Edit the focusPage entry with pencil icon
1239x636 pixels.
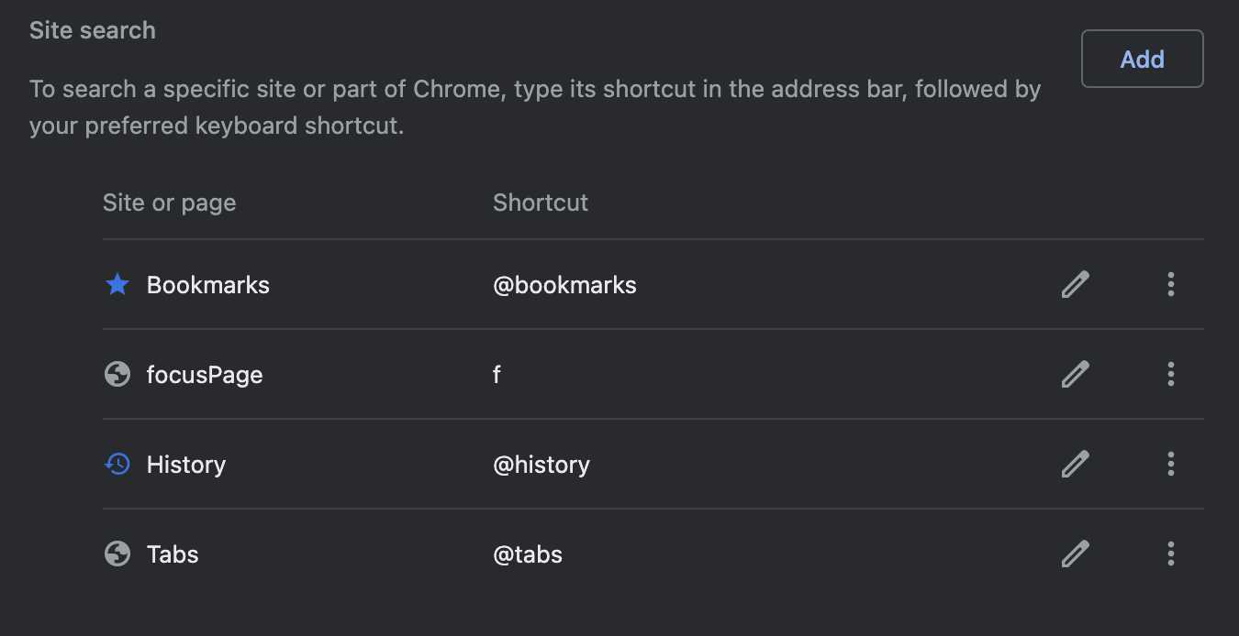click(x=1075, y=375)
